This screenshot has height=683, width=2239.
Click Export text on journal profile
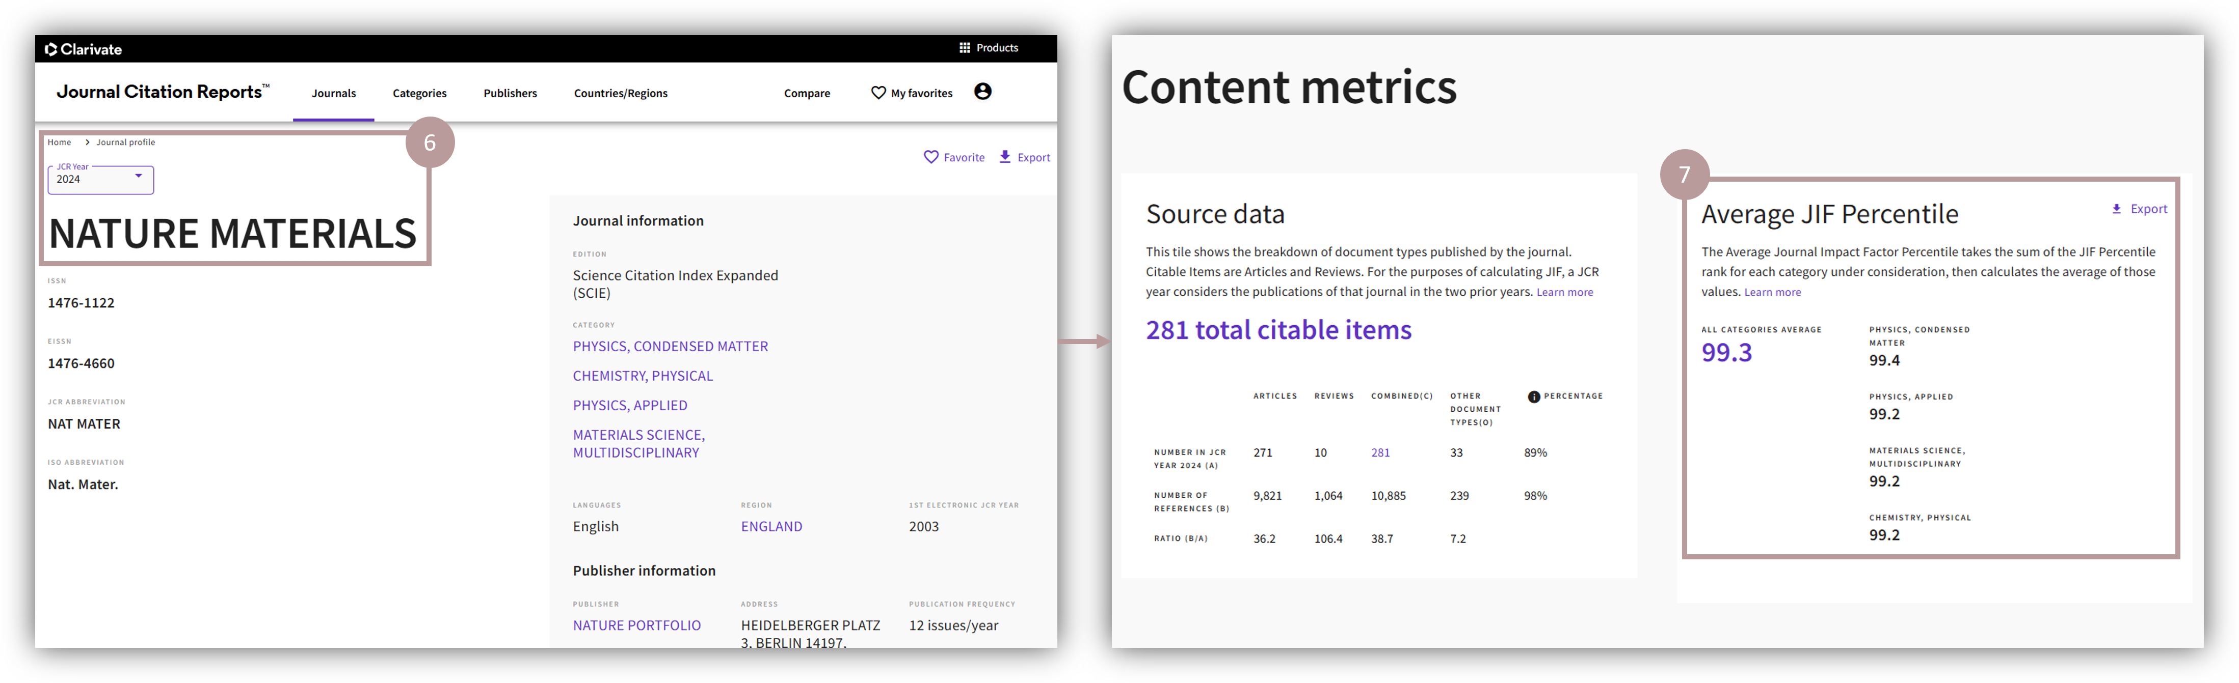pos(1033,157)
